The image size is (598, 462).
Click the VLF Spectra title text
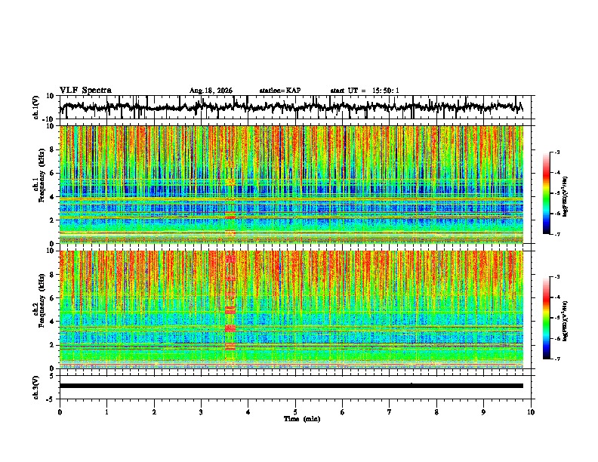pyautogui.click(x=85, y=91)
